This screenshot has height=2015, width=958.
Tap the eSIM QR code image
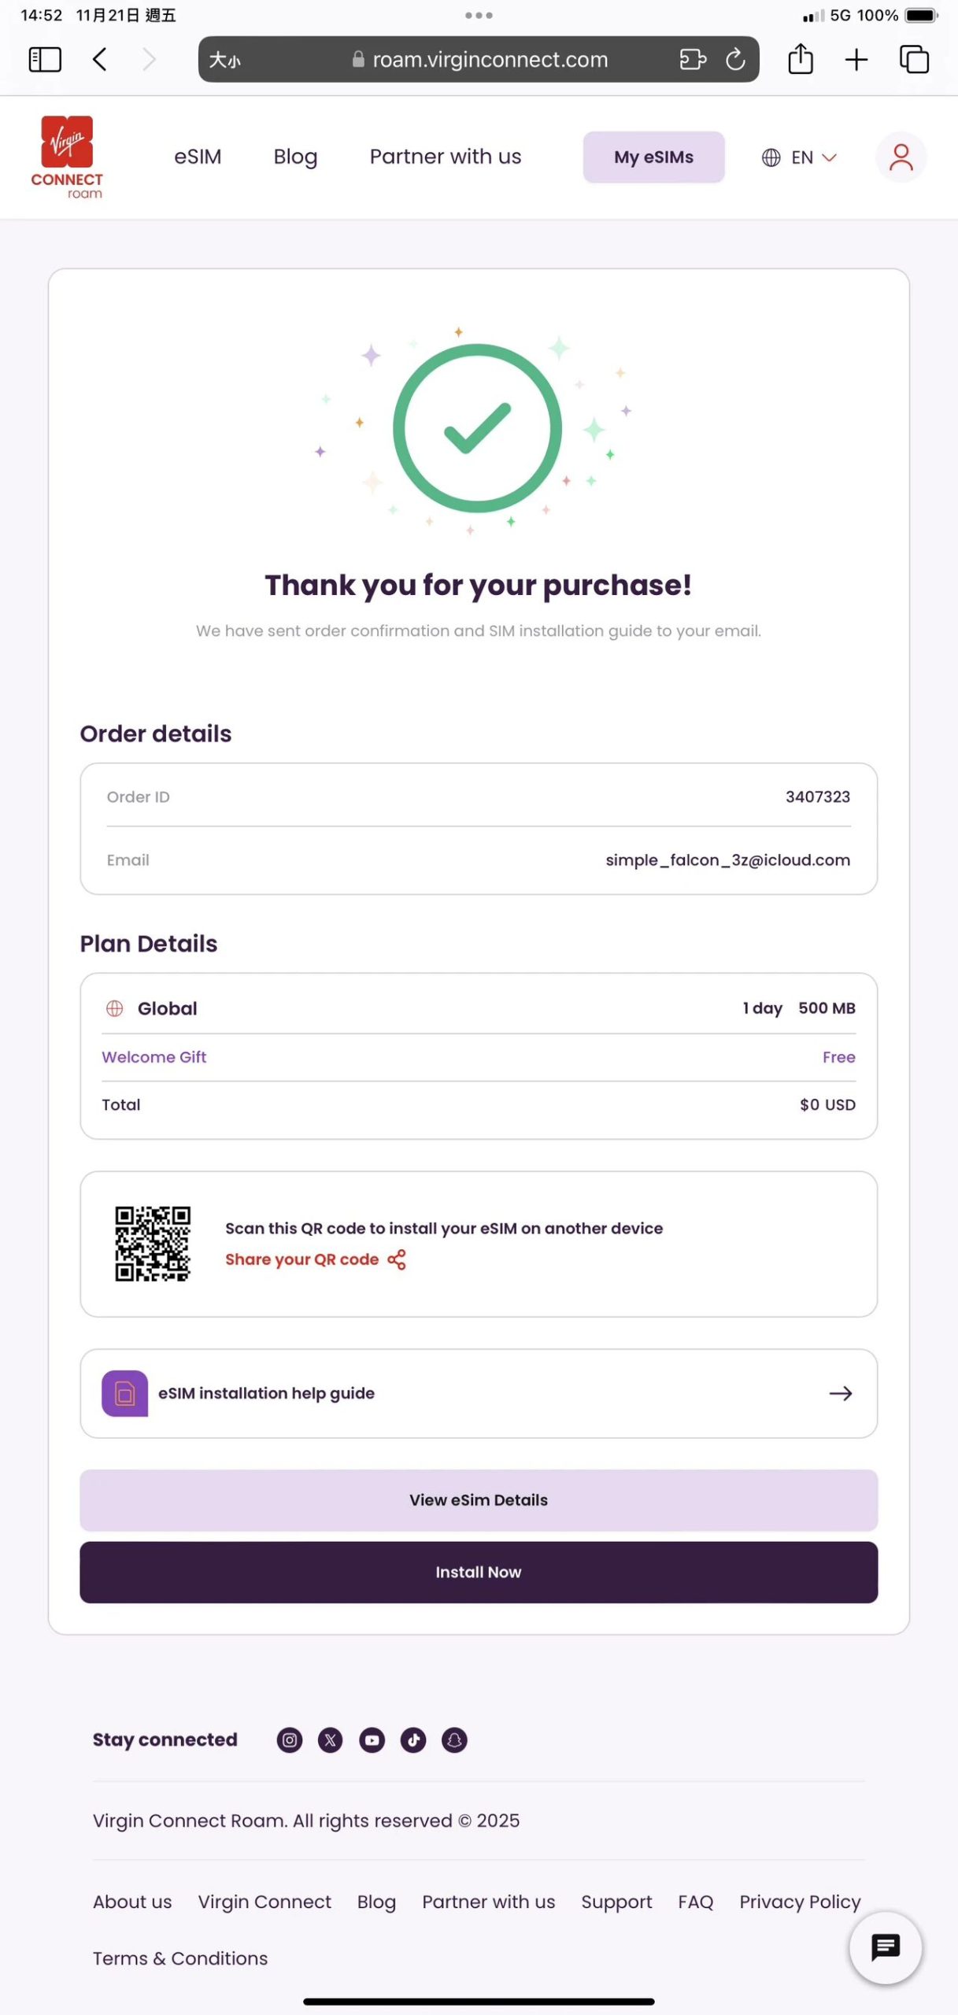pyautogui.click(x=153, y=1244)
